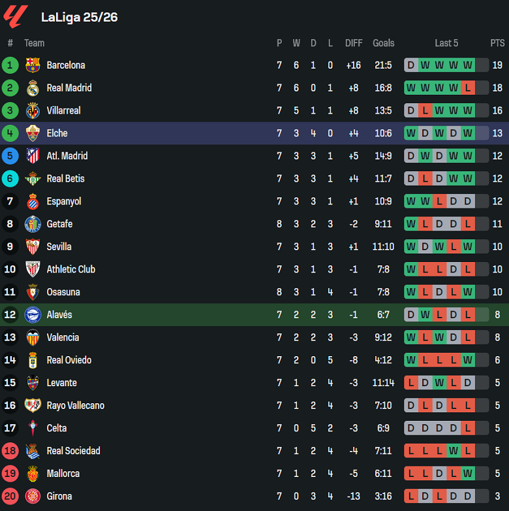
Task: Open the Real Sociedad team name
Action: click(x=73, y=451)
